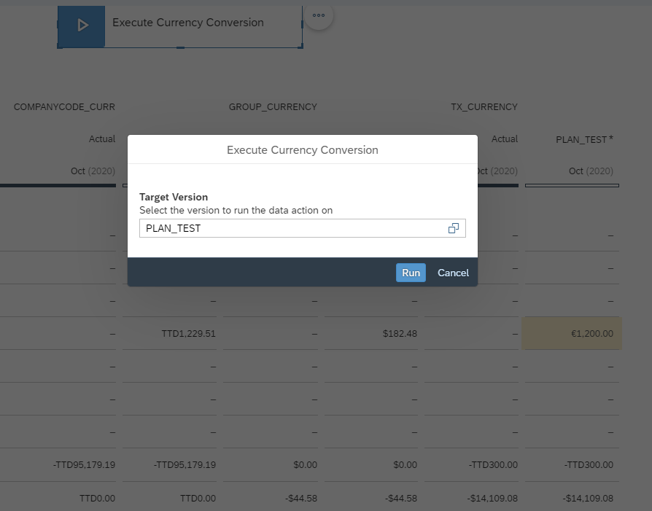
Task: Select the $182.48 cell
Action: 400,334
